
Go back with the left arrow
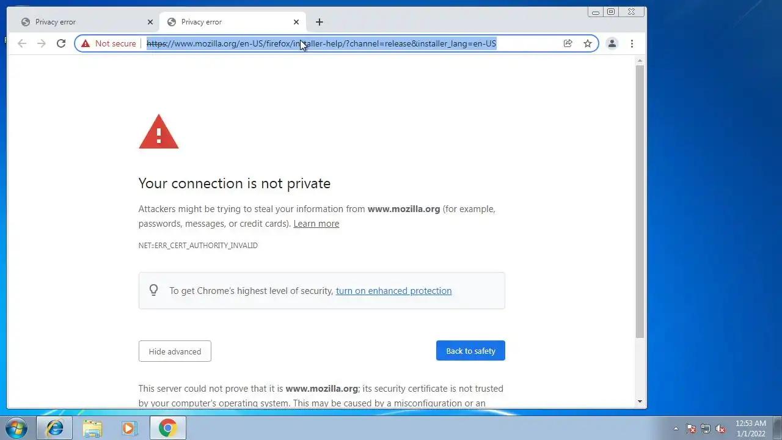coord(22,43)
